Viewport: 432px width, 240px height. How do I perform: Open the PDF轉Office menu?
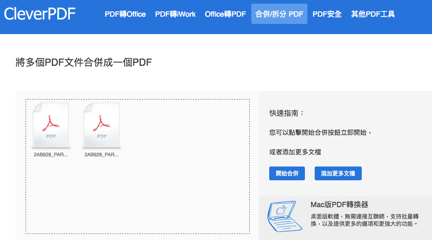click(125, 14)
